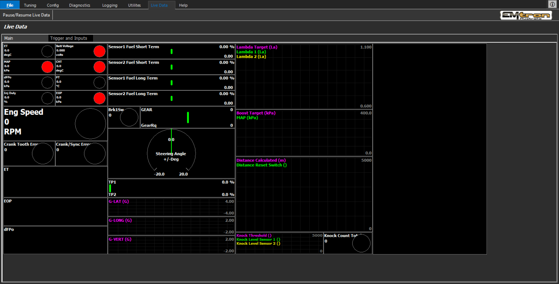
Task: Select Distance Calculated (m) legend label
Action: 261,160
